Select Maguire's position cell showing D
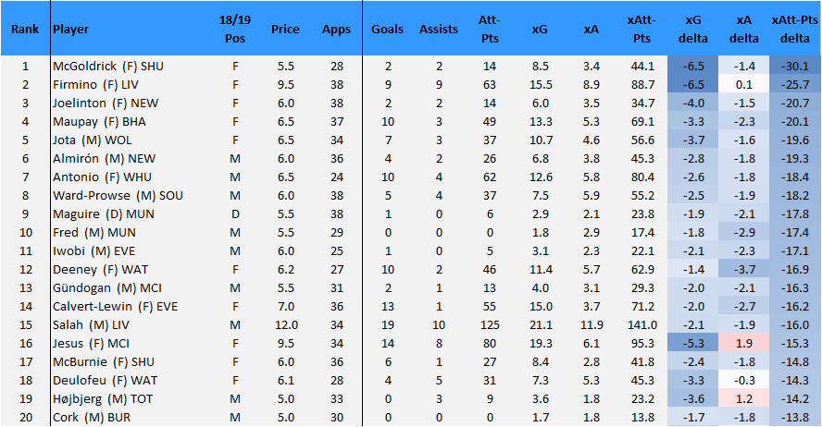Image resolution: width=822 pixels, height=427 pixels. (235, 214)
